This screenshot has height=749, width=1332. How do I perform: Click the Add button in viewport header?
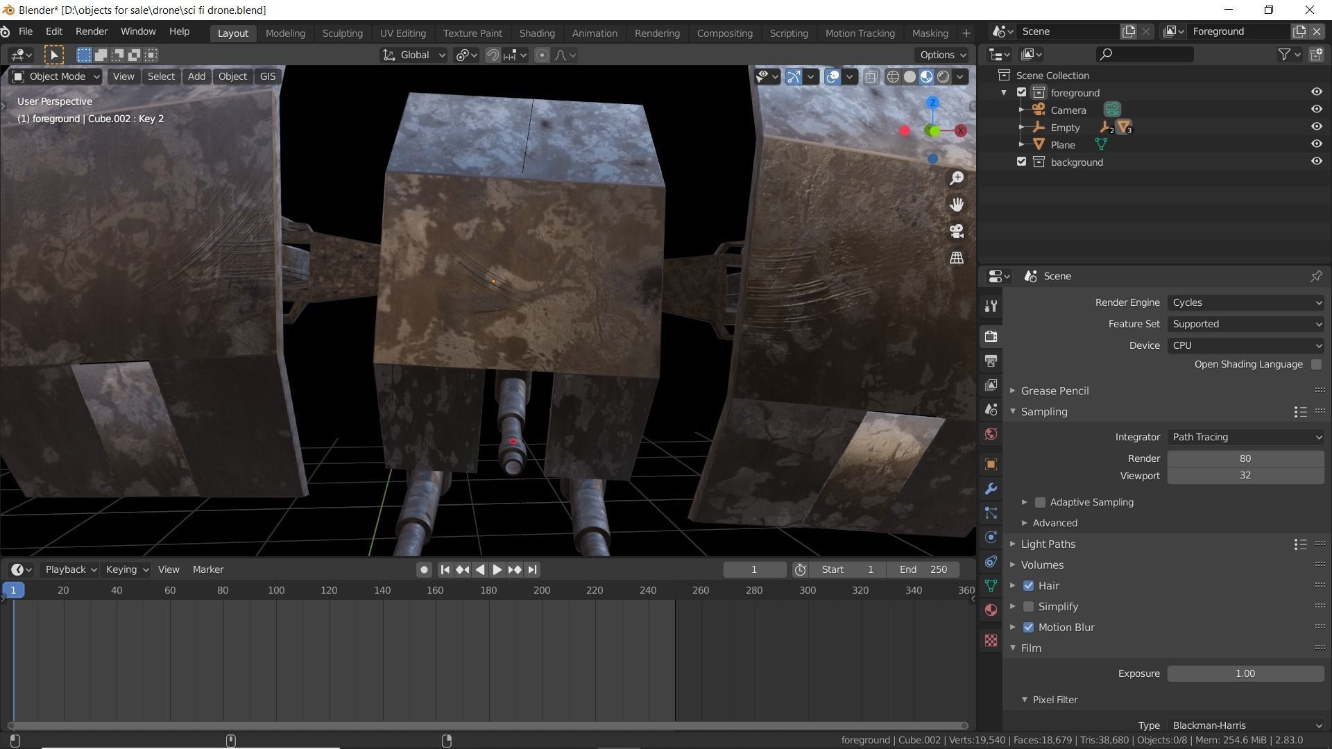click(196, 77)
